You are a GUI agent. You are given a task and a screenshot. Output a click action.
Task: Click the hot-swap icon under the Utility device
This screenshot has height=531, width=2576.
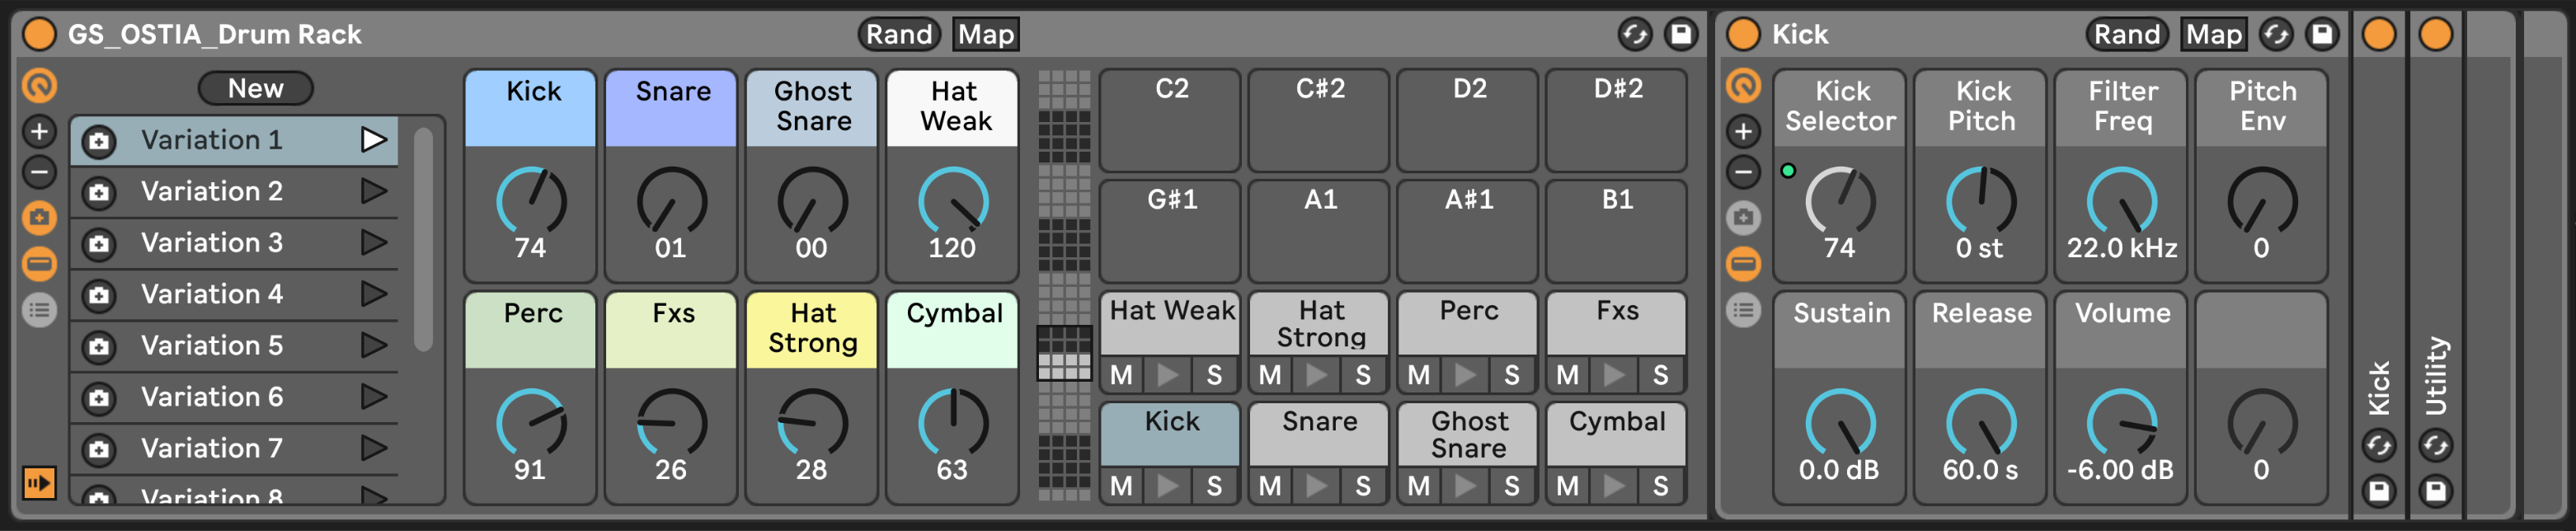coord(2435,445)
